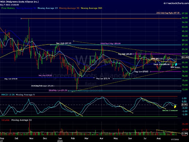Select the Volume indicator label
189x142 pixels.
(x=5, y=120)
